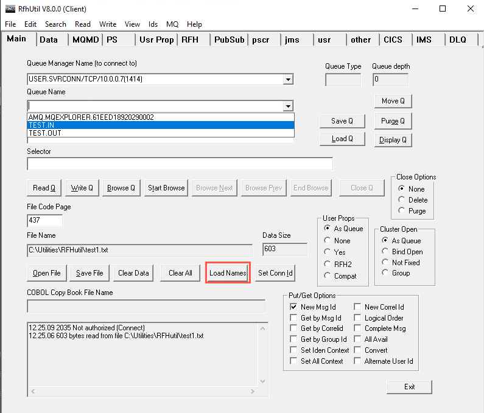
Task: Switch to the usr tab
Action: coord(331,40)
